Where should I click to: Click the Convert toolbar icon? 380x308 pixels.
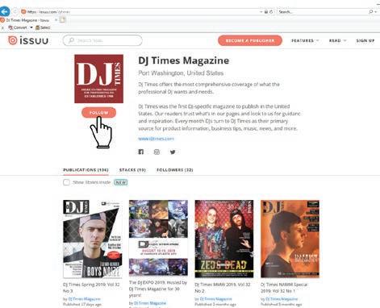(10, 27)
